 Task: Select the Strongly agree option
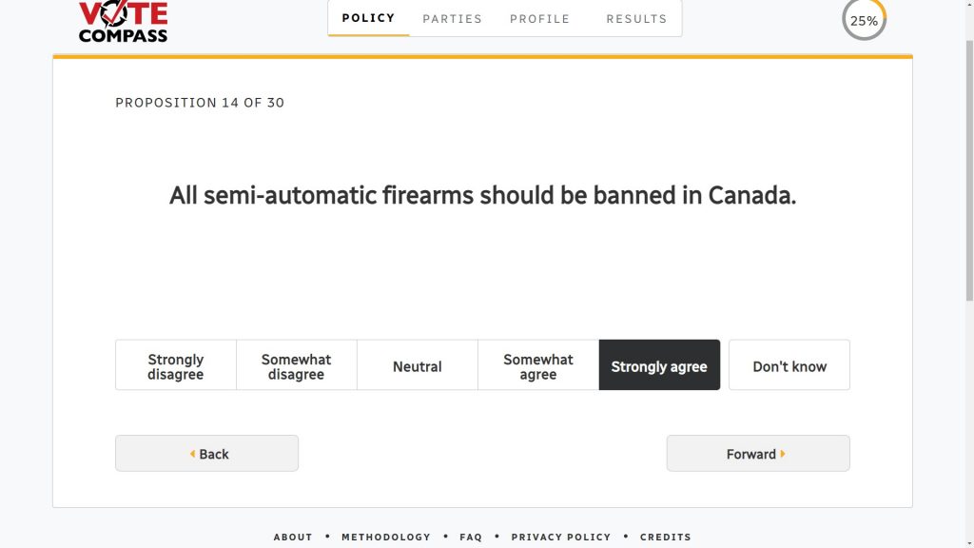coord(659,366)
